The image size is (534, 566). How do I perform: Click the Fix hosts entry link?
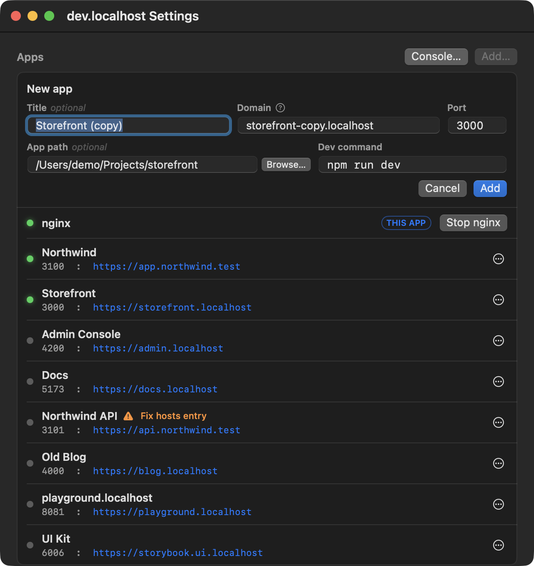click(x=174, y=416)
